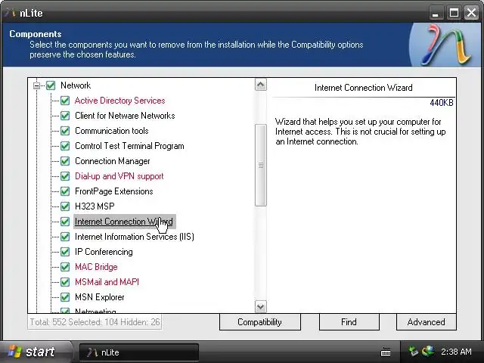The image size is (484, 363).
Task: Open the Compatibility options button
Action: (260, 322)
